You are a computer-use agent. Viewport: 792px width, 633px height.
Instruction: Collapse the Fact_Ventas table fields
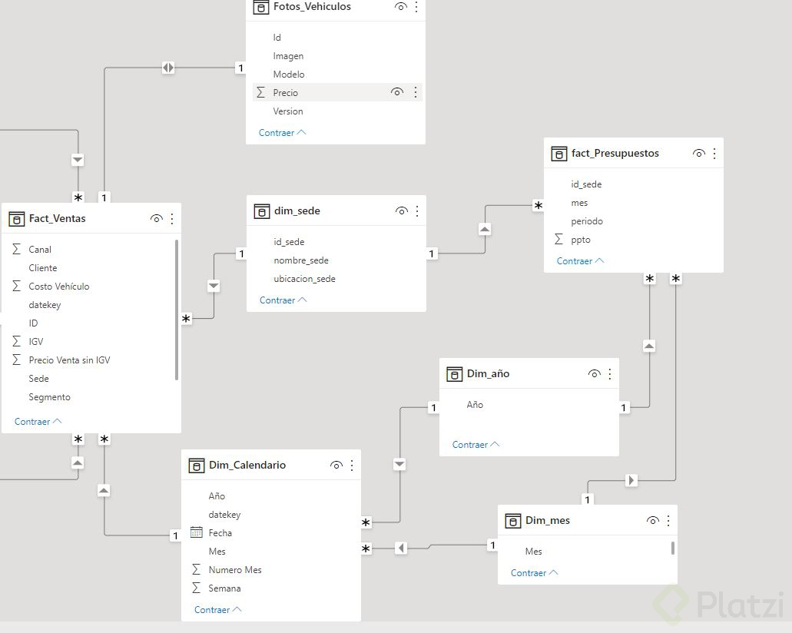(x=38, y=422)
